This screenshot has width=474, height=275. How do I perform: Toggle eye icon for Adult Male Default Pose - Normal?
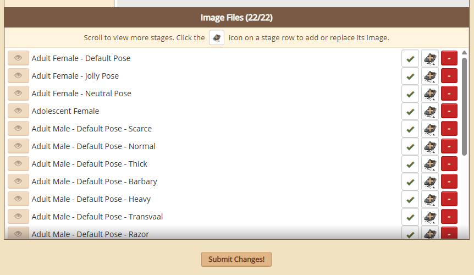pos(18,146)
